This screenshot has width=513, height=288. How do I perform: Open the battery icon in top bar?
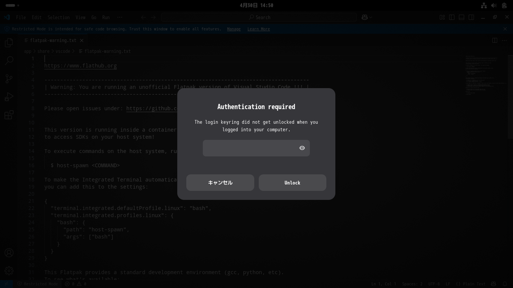(504, 6)
